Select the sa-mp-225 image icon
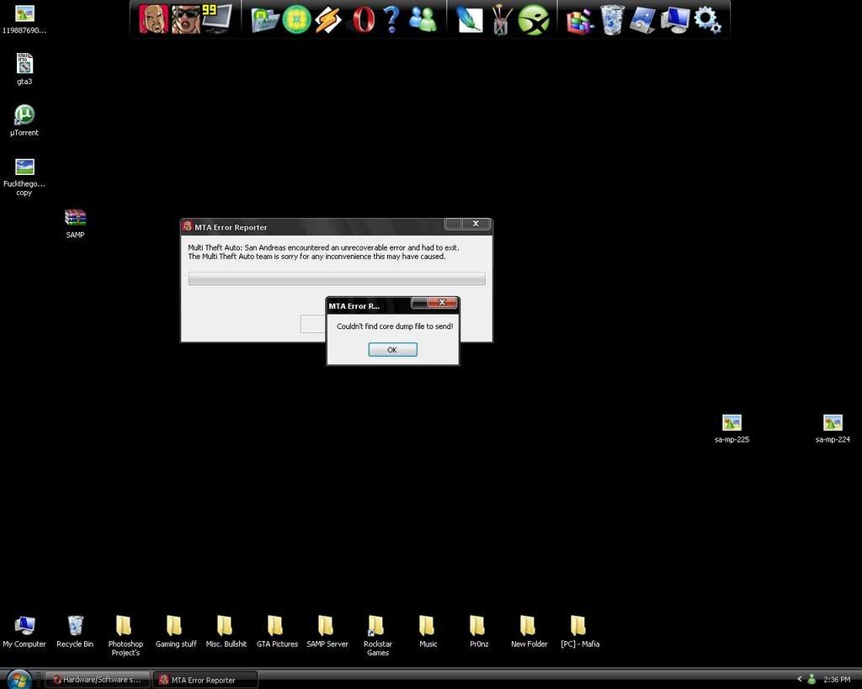Screen dimensions: 862x689 tap(732, 428)
